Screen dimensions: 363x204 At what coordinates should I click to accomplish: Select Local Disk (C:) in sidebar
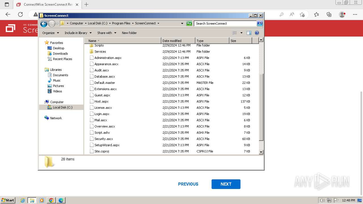pos(62,107)
